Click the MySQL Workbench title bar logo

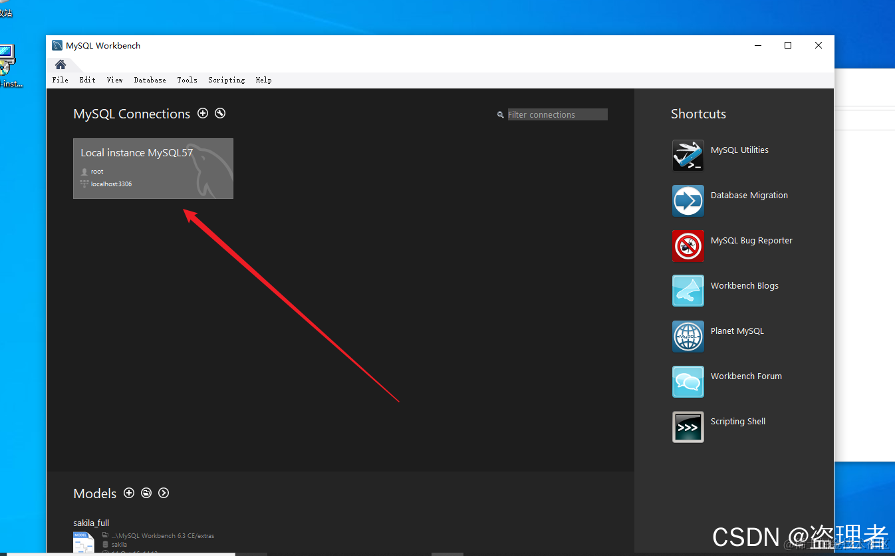58,46
